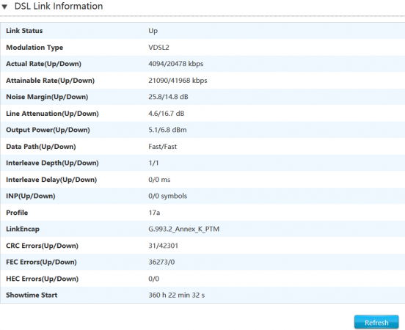Collapse the DSL Link Information section

pos(4,7)
